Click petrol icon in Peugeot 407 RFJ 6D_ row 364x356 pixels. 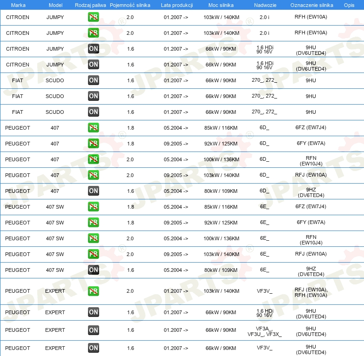point(93,175)
